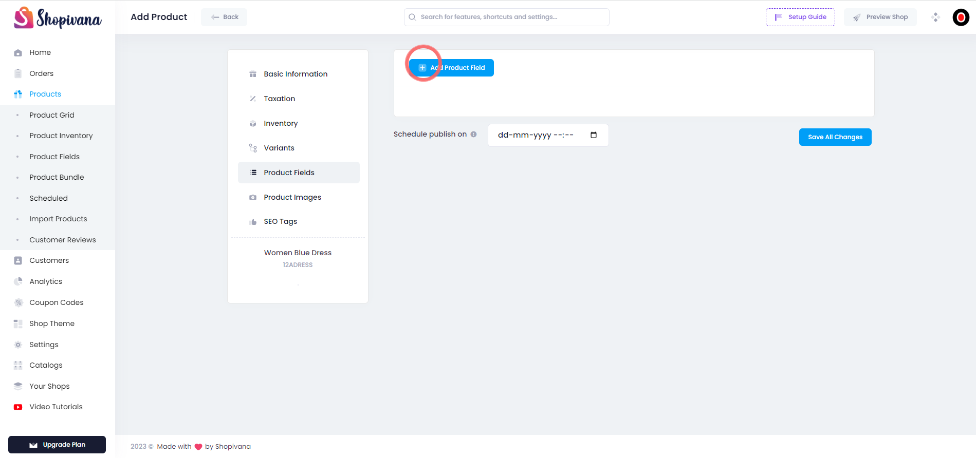Click the Customers person icon

[18, 260]
